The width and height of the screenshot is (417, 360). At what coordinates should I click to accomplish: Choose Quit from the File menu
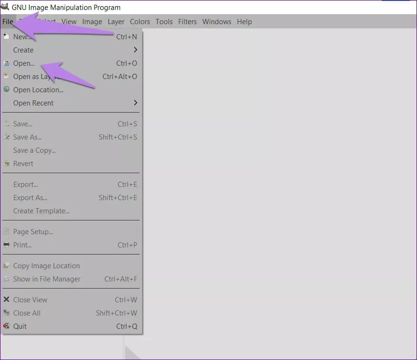tap(20, 326)
